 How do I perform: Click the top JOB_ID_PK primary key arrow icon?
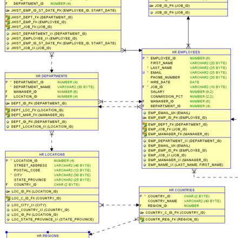[x=151, y=6]
